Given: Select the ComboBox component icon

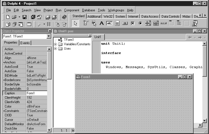Looking at the screenshot, I should click(156, 23).
